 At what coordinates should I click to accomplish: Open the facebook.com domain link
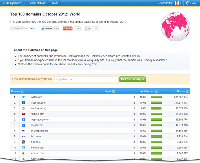[x=38, y=103]
